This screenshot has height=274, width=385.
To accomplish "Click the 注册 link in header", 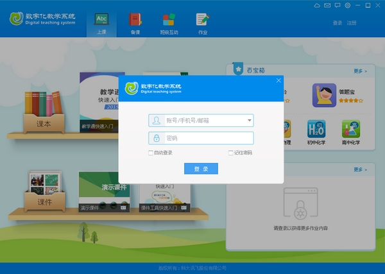I will 352,23.
